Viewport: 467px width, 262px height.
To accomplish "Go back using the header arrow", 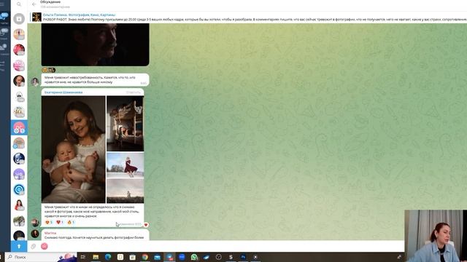I will pos(34,4).
